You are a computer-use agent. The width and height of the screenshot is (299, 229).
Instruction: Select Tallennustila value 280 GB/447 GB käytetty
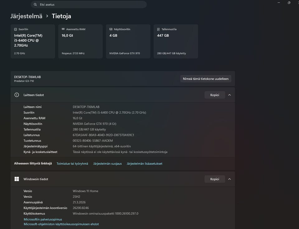tap(89, 129)
